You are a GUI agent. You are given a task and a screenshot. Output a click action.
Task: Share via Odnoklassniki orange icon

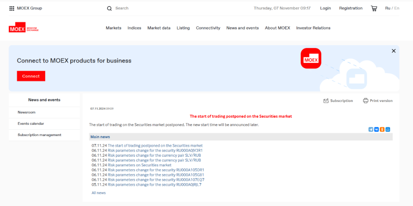[x=382, y=130]
